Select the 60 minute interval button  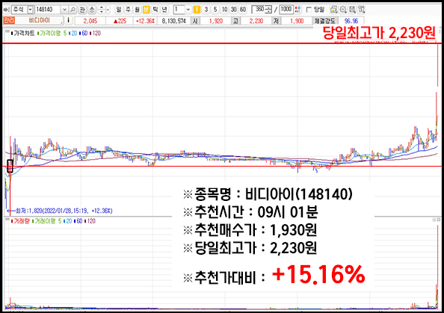(x=243, y=10)
